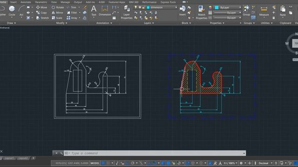This screenshot has width=298, height=167.
Task: Click the cyan dimension layer color swatch
Action: tap(148, 7)
